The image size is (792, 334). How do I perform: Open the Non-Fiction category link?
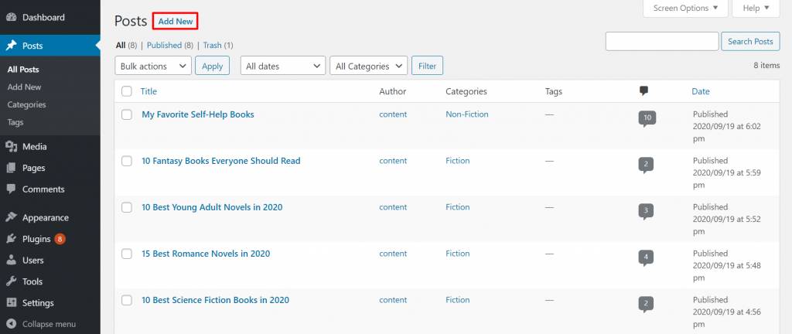tap(466, 114)
